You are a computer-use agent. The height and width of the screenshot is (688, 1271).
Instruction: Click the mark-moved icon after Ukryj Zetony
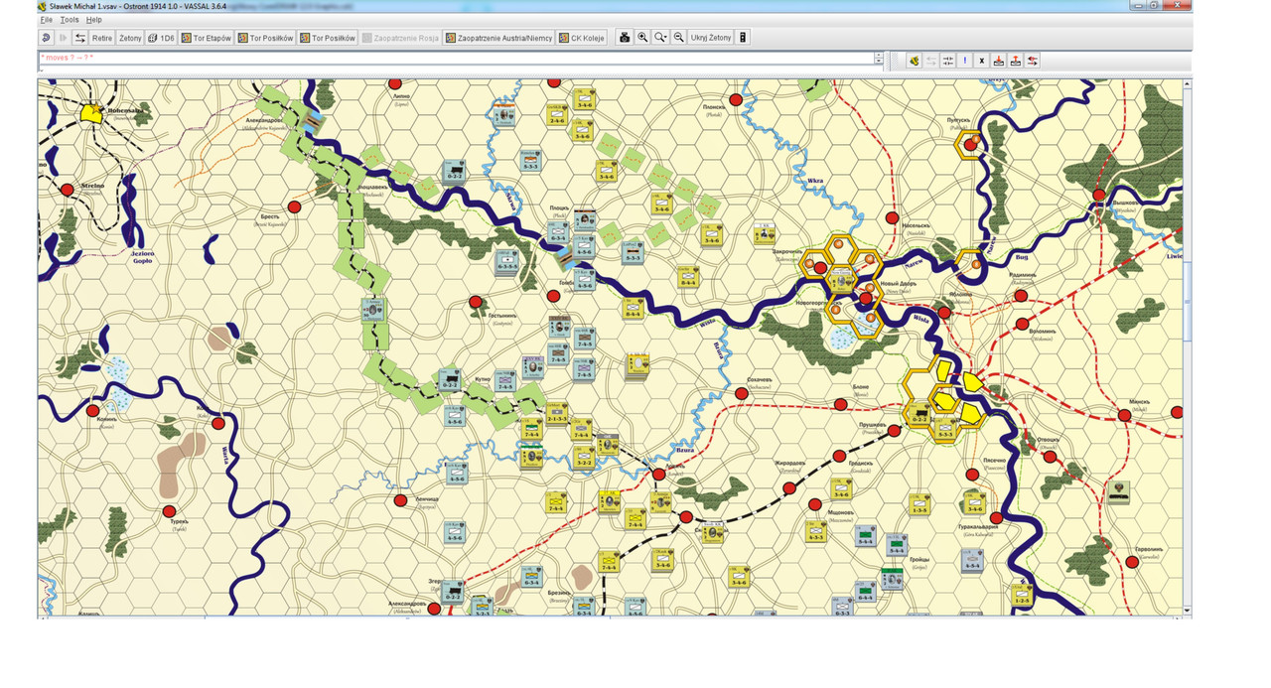click(742, 38)
